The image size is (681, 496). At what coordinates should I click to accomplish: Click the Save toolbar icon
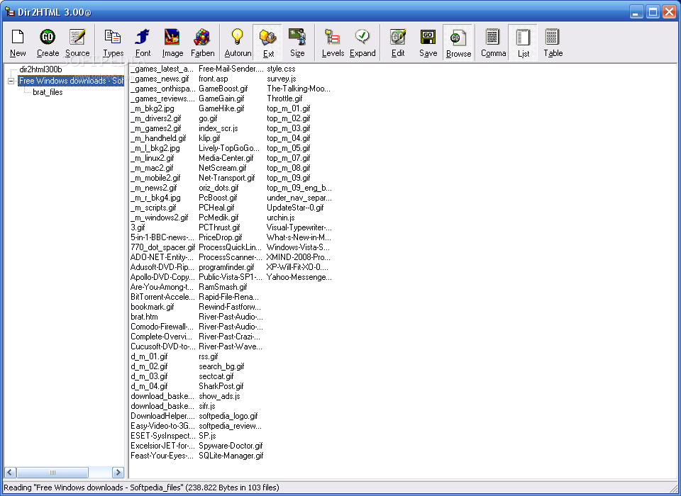coord(428,43)
